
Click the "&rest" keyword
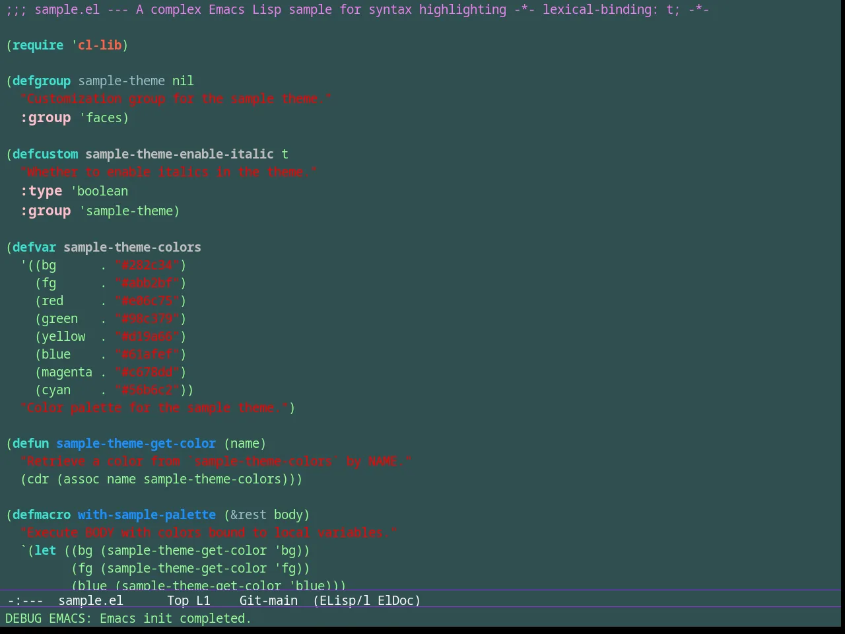(x=248, y=515)
